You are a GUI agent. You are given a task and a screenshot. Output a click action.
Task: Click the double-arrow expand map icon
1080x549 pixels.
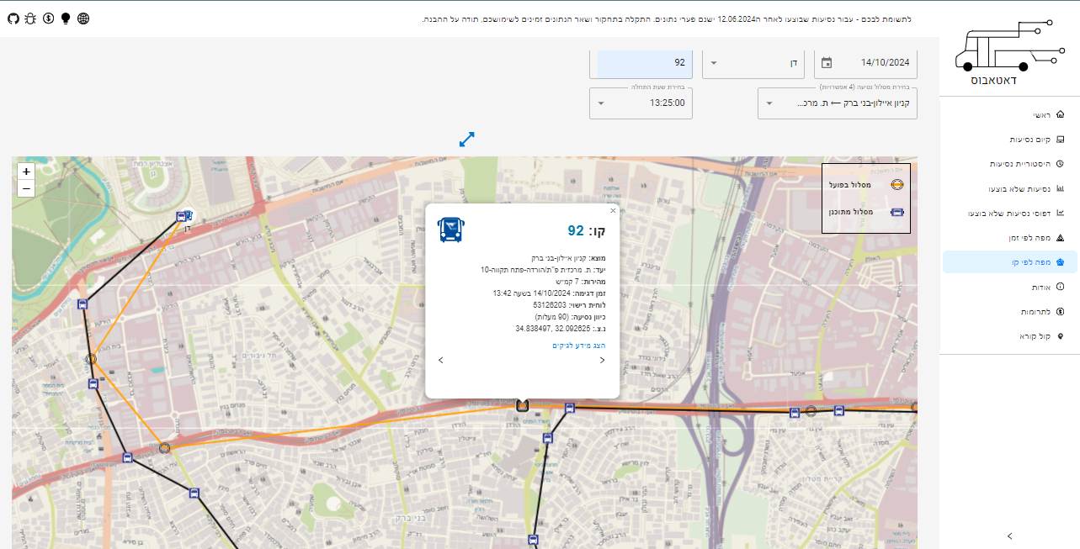[x=467, y=139]
